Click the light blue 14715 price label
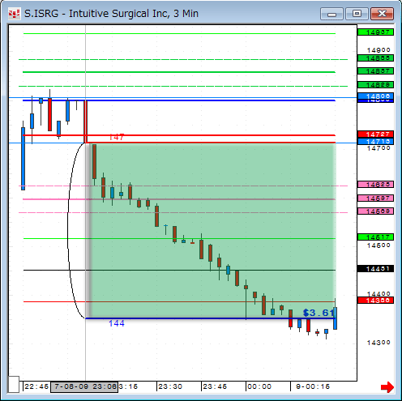This screenshot has width=402, height=401. point(375,142)
